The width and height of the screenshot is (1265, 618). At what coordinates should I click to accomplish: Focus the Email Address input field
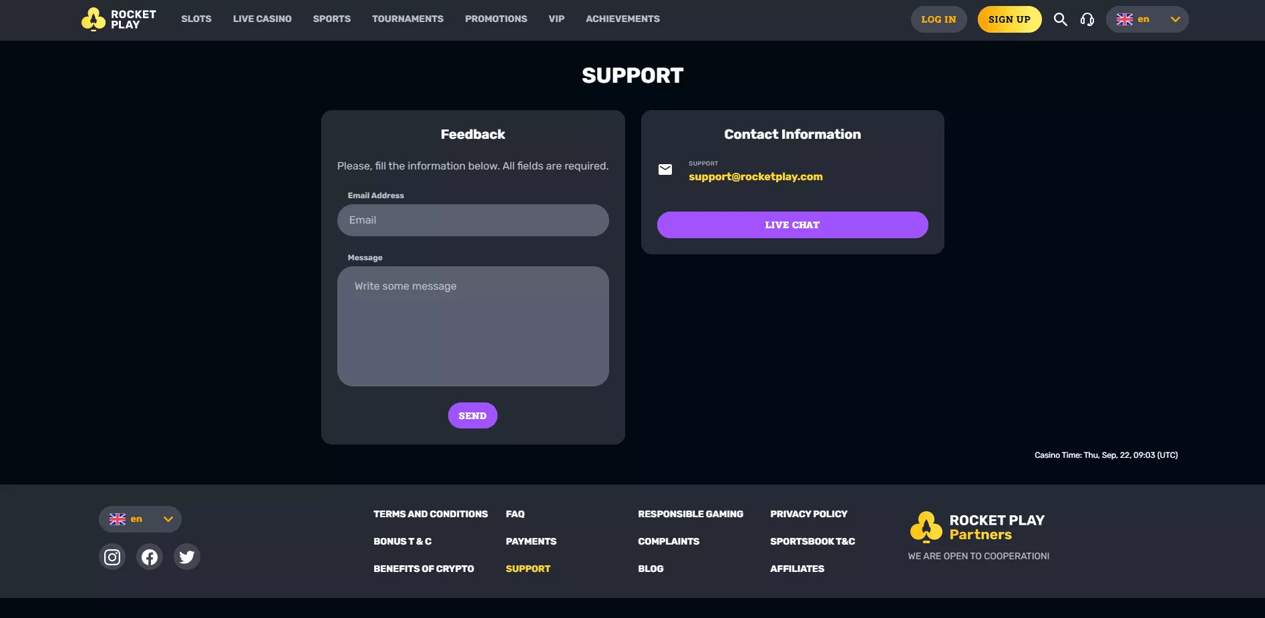tap(473, 220)
